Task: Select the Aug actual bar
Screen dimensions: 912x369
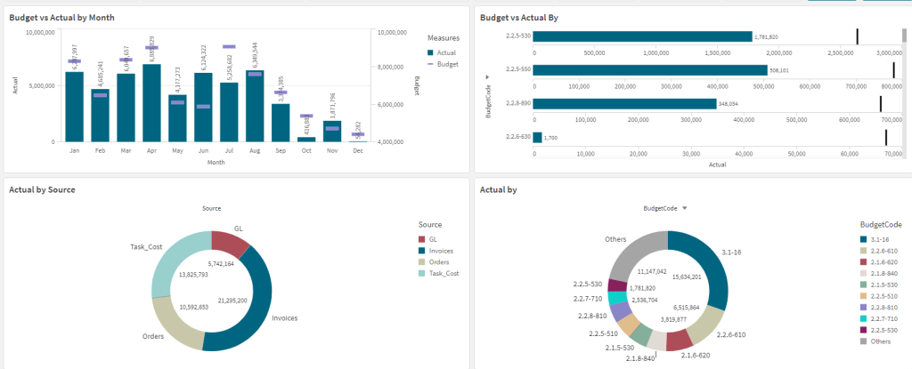Action: pos(255,107)
